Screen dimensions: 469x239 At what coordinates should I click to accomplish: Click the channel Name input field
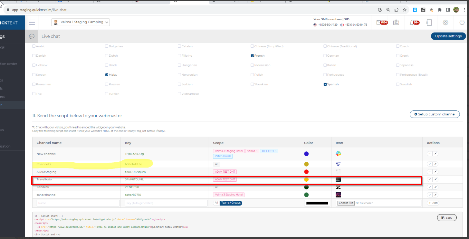tap(78, 203)
